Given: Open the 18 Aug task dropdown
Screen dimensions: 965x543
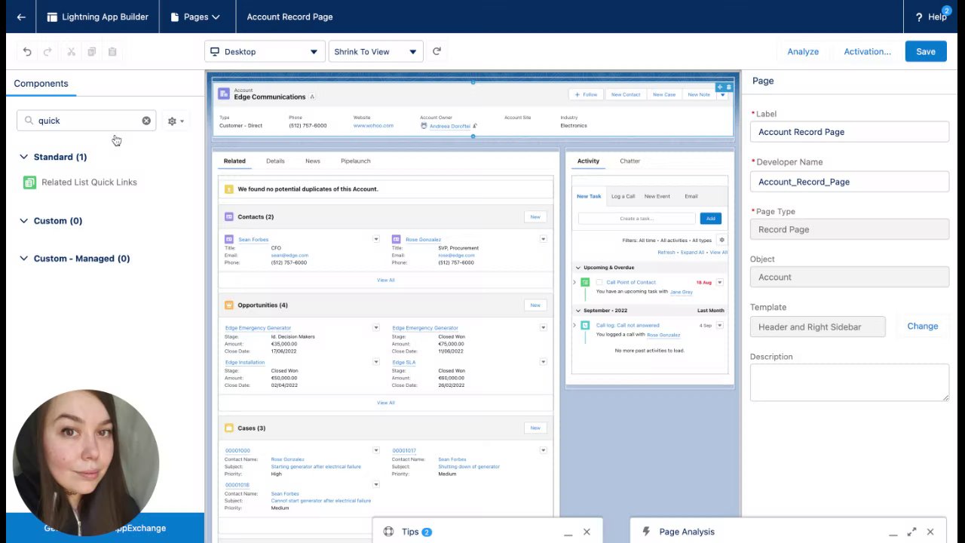Looking at the screenshot, I should click(719, 282).
